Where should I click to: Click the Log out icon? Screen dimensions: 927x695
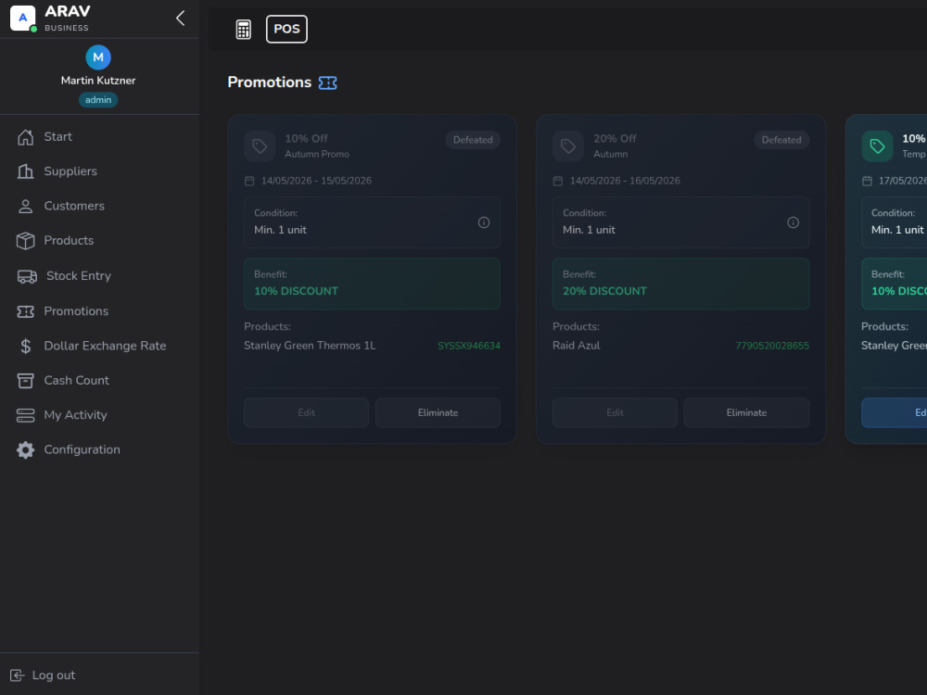pos(17,676)
